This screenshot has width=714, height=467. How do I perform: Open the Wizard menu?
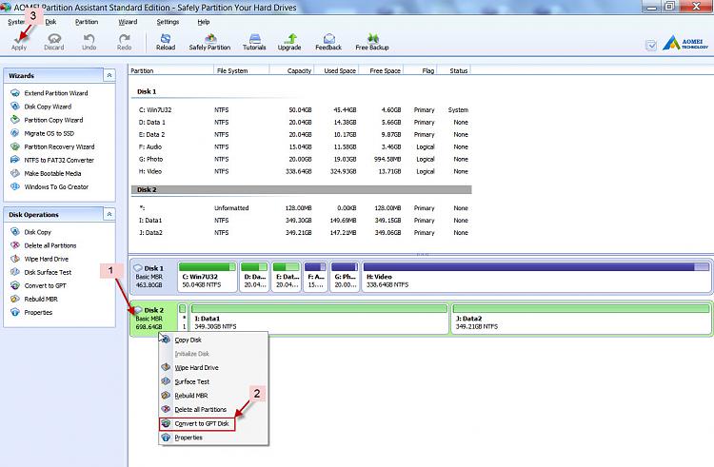click(x=128, y=22)
